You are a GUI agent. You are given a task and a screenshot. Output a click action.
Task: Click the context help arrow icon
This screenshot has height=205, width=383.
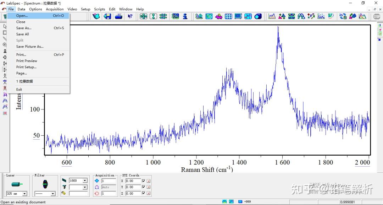point(130,16)
